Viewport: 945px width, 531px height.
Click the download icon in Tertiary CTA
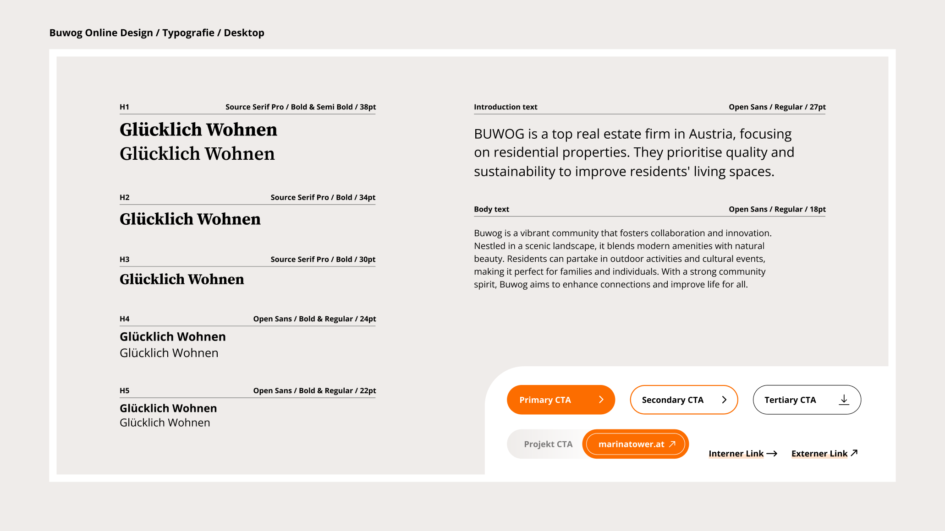tap(844, 400)
